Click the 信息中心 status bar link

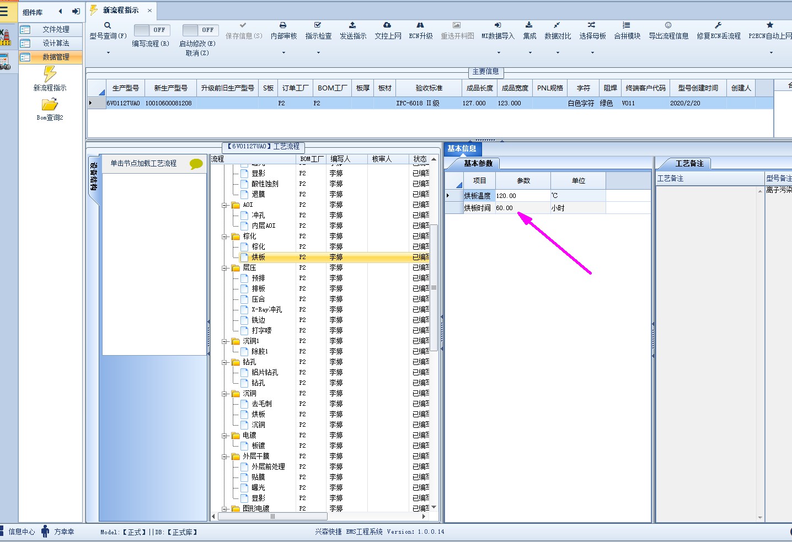22,532
